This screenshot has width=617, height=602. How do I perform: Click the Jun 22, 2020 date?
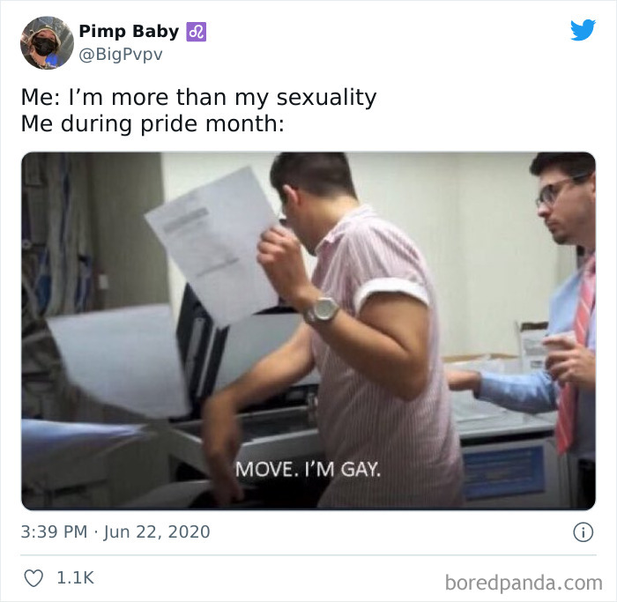click(157, 532)
